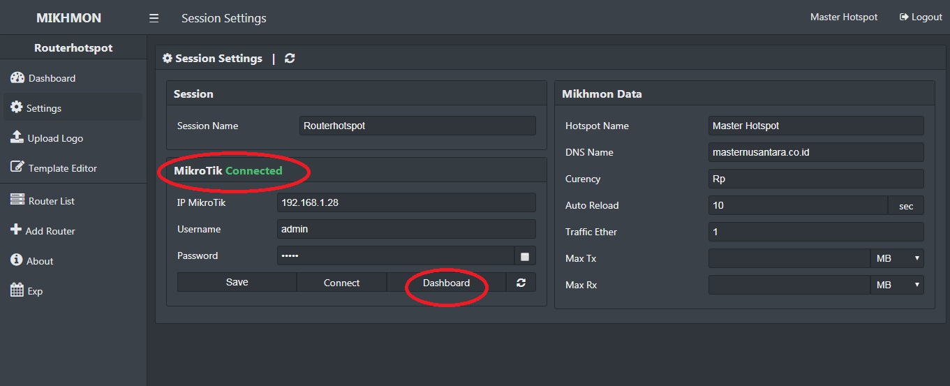Click the Session Name input field

pyautogui.click(x=417, y=126)
